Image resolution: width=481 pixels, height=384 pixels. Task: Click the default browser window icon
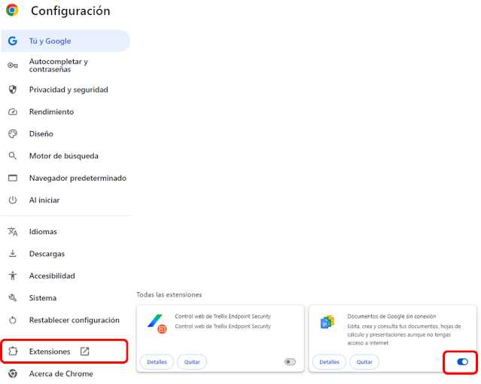tap(13, 178)
